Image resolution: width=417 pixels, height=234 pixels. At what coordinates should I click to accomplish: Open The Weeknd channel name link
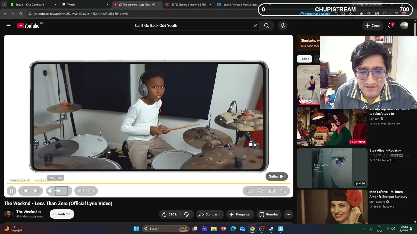click(x=27, y=212)
